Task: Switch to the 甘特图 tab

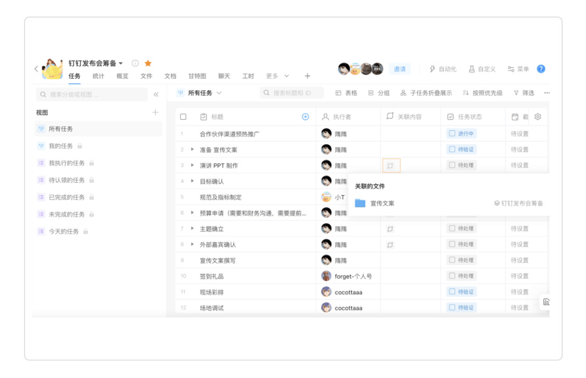Action: [197, 76]
